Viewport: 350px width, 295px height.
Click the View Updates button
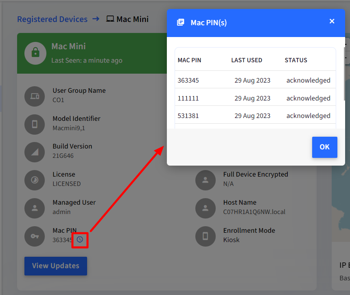(56, 266)
